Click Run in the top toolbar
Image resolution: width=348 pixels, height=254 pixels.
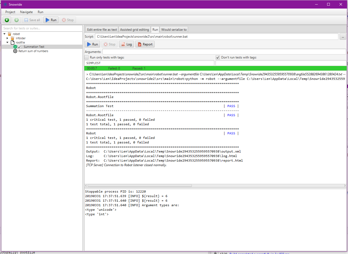coord(51,20)
